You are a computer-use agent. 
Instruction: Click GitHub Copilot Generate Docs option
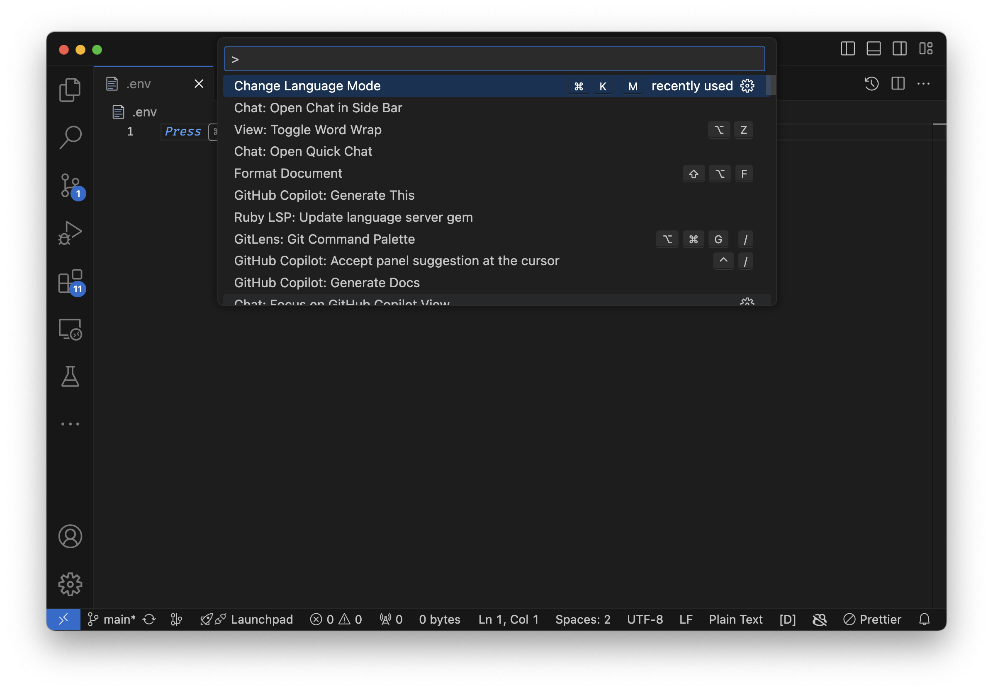[326, 283]
